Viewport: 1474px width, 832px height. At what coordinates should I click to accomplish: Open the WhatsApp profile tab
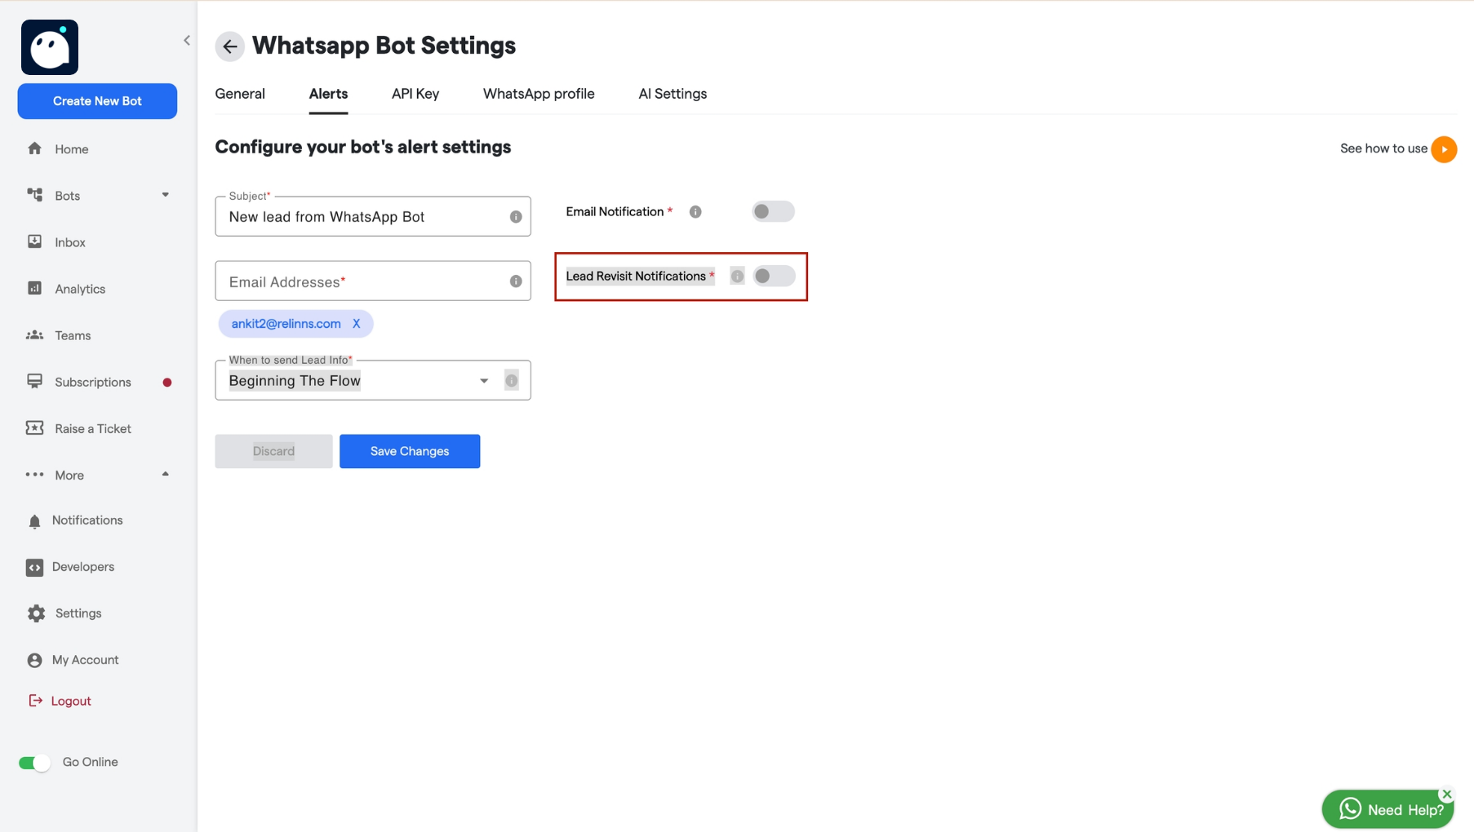click(539, 94)
